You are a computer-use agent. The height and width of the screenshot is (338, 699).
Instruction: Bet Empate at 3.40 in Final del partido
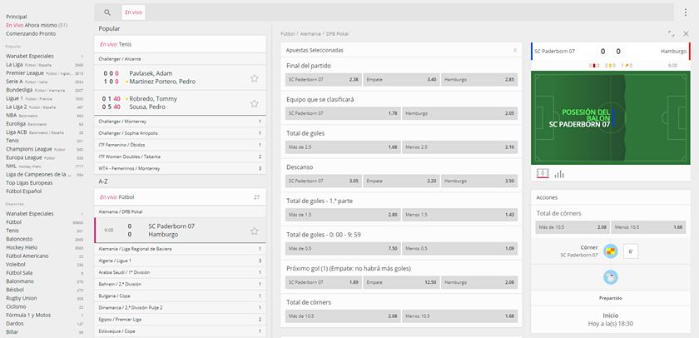[401, 79]
